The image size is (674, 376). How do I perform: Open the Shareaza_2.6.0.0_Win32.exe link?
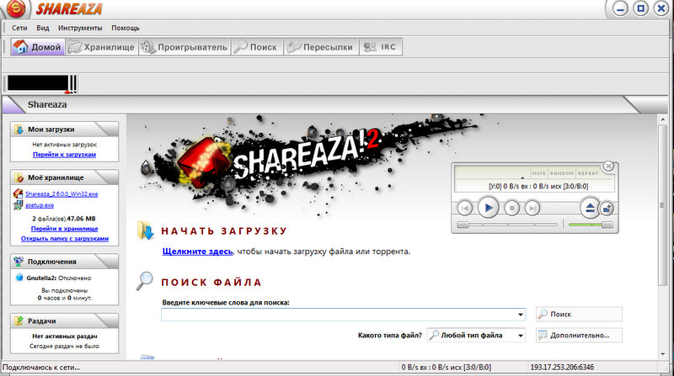pos(62,194)
